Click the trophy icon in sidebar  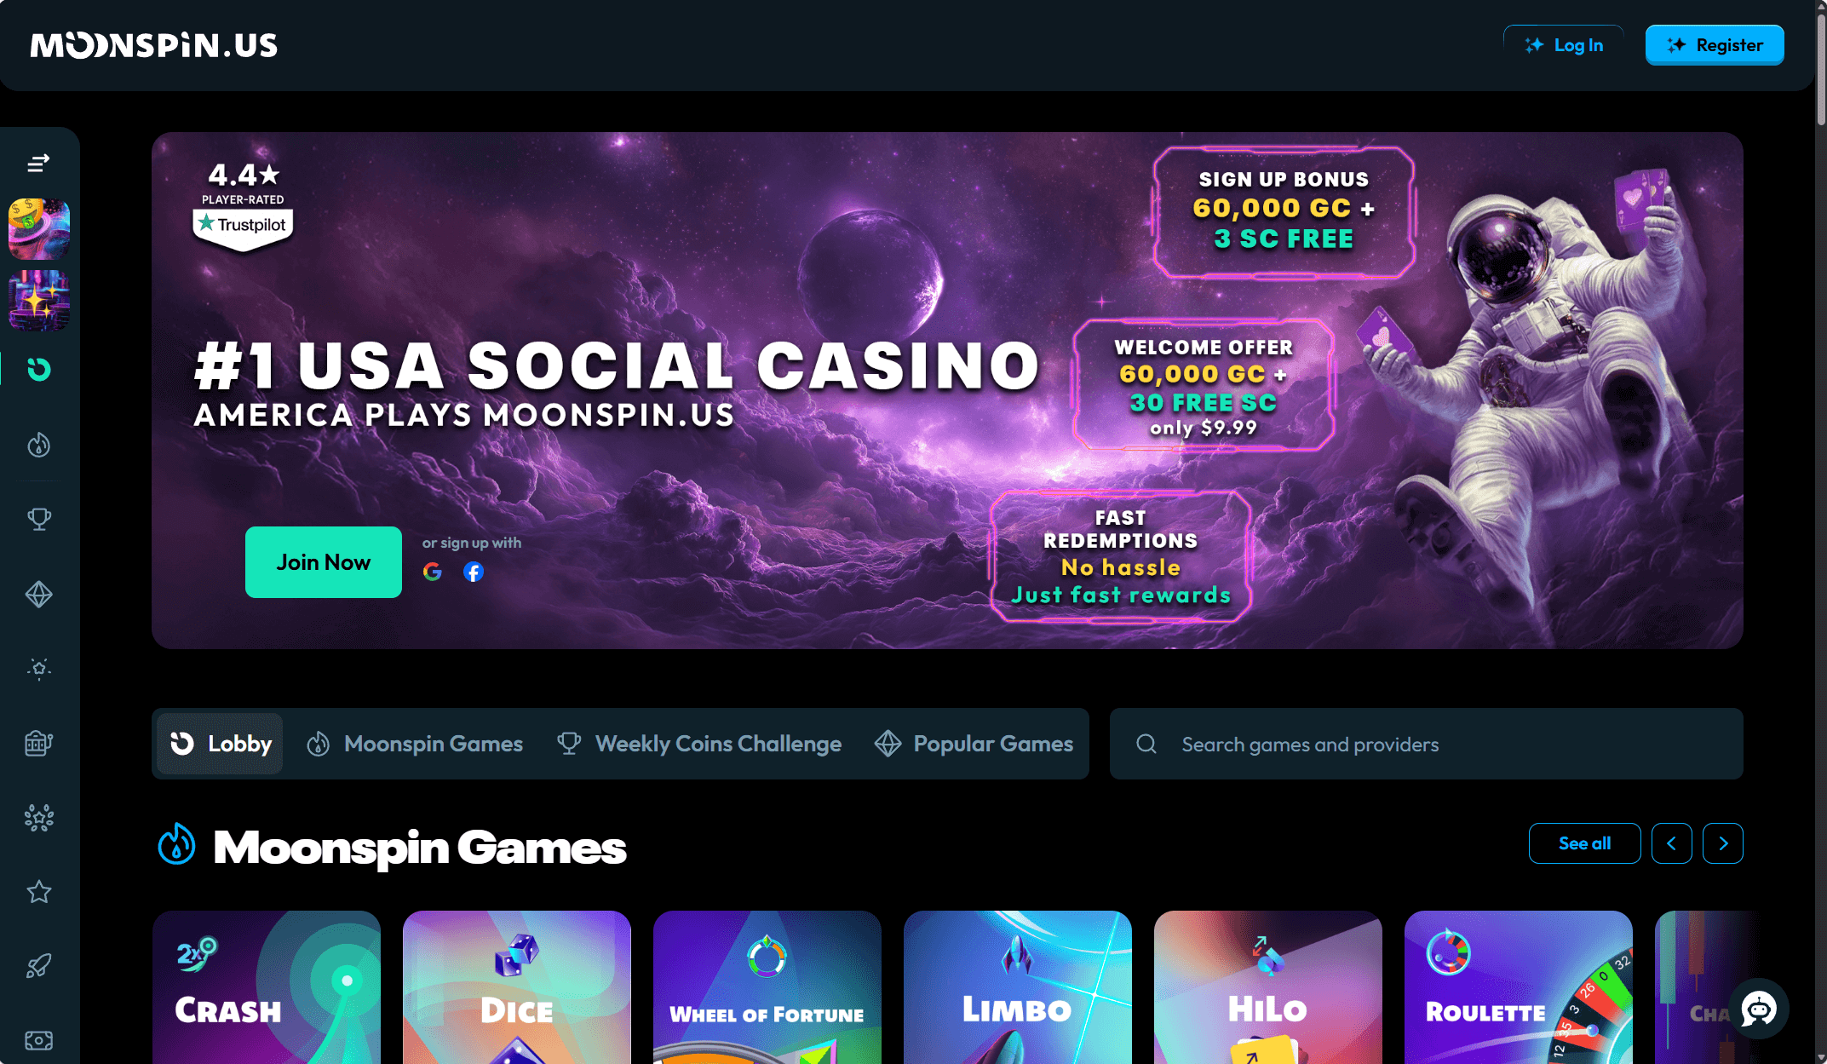pyautogui.click(x=38, y=519)
